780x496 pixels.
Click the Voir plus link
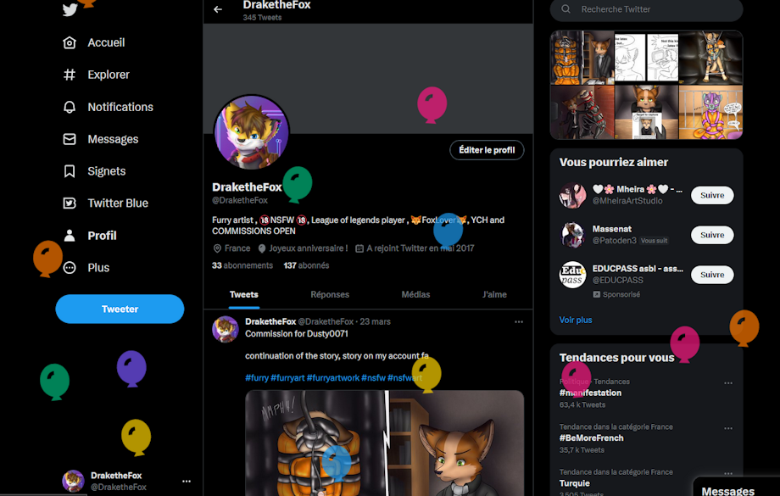576,320
